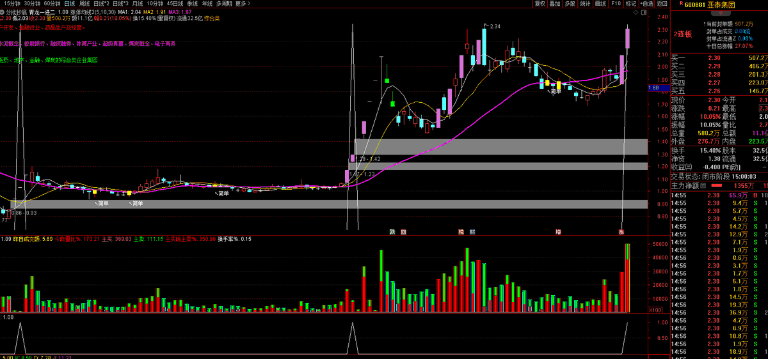Click the 买三 bid row at 2.28
The image size is (768, 359).
click(718, 75)
